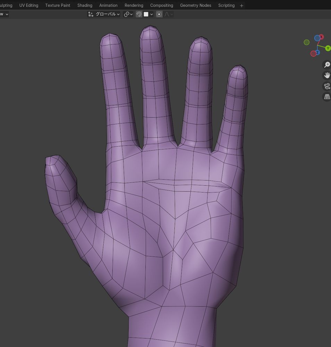
Task: Open the proportional editing falloff dropdown
Action: [x=168, y=14]
